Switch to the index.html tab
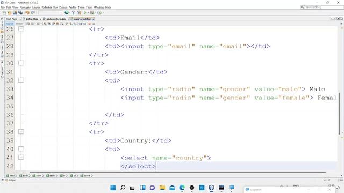Viewport: 344px width, 193px height. 32,19
